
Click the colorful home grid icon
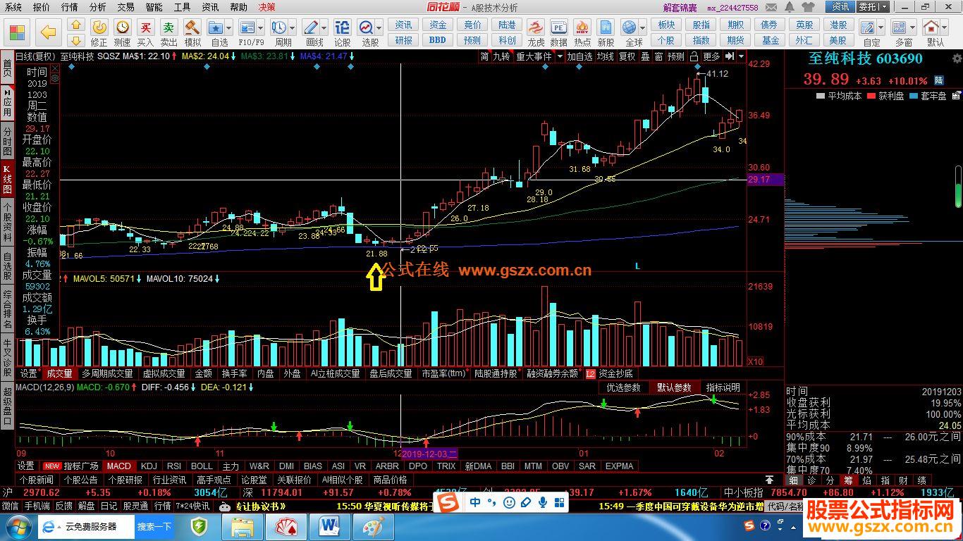(17, 32)
